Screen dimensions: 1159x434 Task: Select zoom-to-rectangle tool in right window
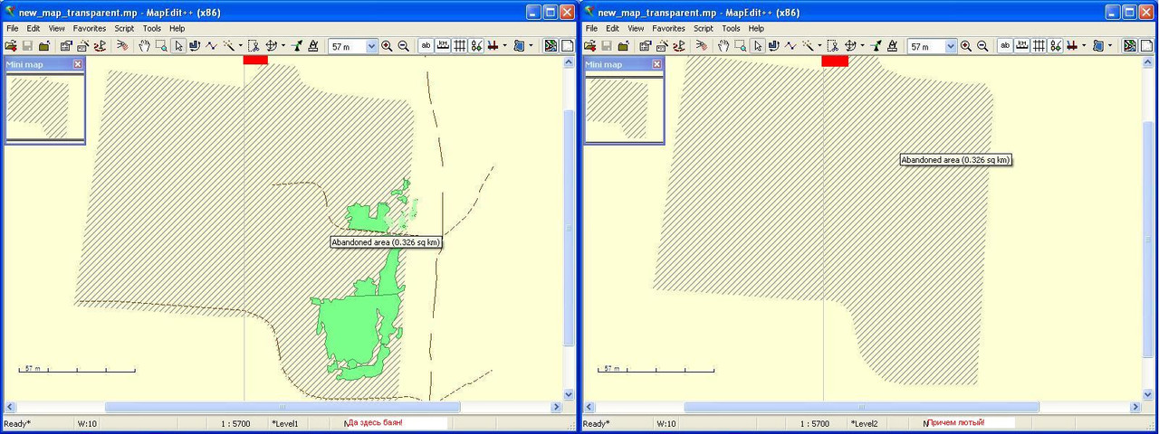click(x=740, y=46)
